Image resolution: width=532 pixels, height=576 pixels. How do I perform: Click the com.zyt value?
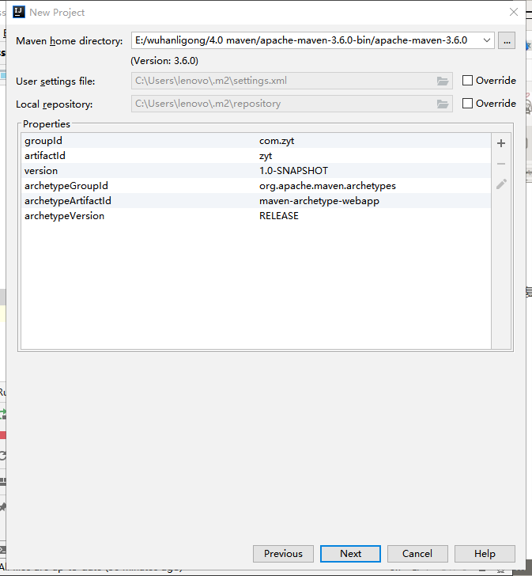point(277,141)
